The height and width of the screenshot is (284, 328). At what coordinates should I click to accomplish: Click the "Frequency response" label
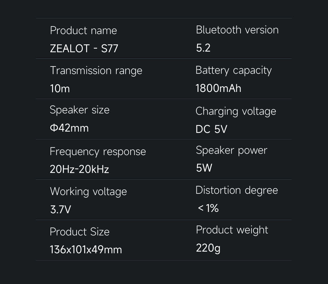pyautogui.click(x=98, y=151)
